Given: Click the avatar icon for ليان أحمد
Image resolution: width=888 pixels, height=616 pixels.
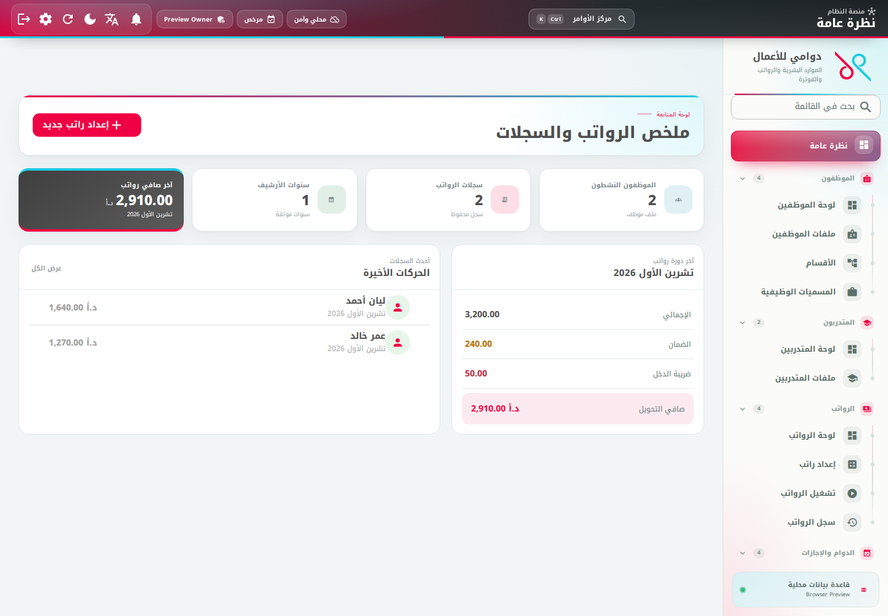Looking at the screenshot, I should [x=398, y=307].
